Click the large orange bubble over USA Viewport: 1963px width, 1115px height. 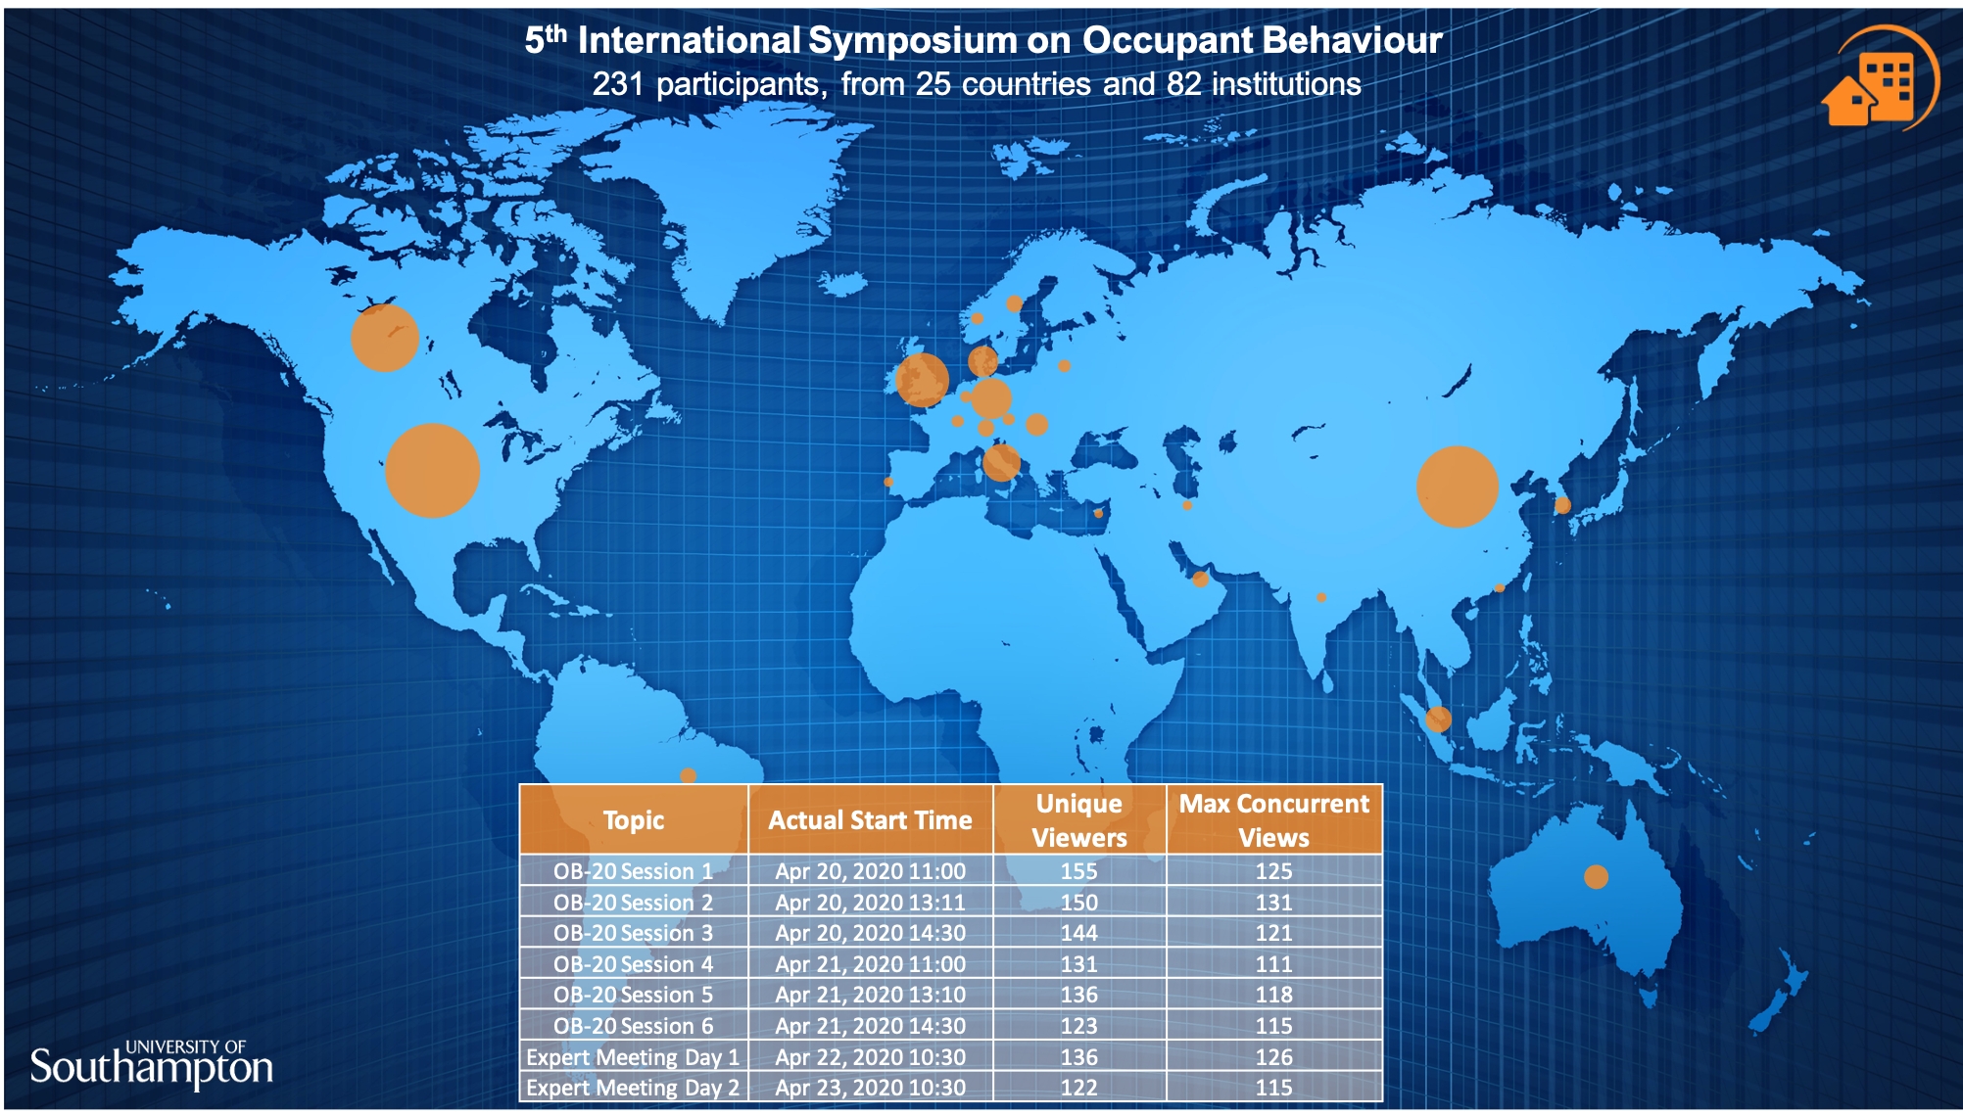(x=432, y=471)
